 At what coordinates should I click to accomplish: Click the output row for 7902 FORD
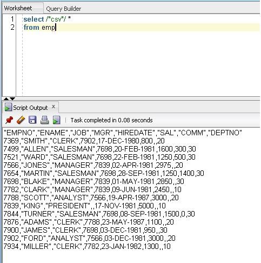pos(89,238)
